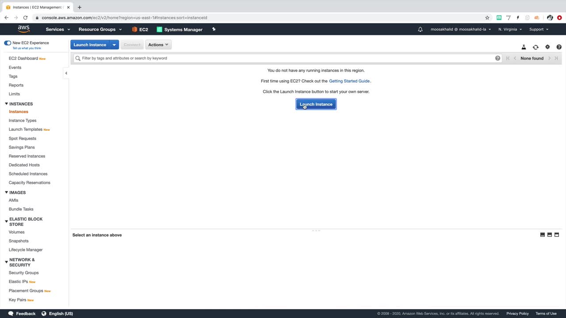
Task: Open the Resource Groups dropdown
Action: [100, 30]
